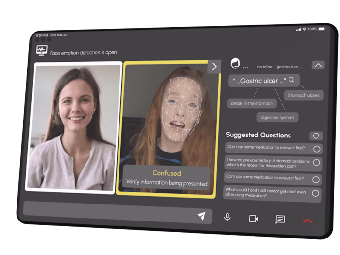Click the '... could be ... gastric ulcer ...' transcript
This screenshot has width=340, height=255.
(x=277, y=67)
